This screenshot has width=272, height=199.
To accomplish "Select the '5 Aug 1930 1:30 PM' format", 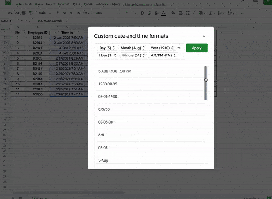I will [x=115, y=71].
